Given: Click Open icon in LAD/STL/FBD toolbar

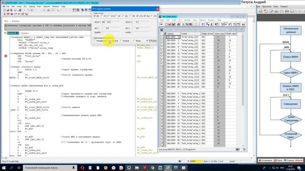Looking at the screenshot, I should click(8, 10).
